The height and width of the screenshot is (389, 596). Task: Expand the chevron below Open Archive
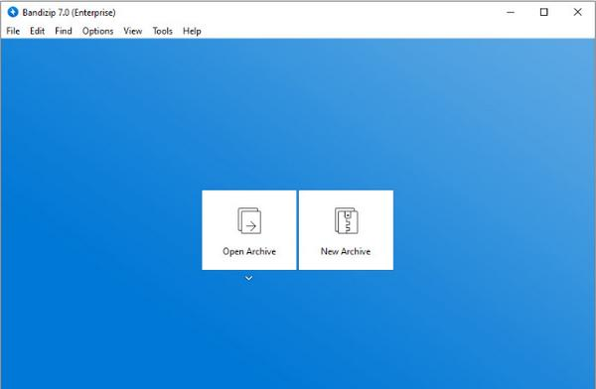coord(248,278)
